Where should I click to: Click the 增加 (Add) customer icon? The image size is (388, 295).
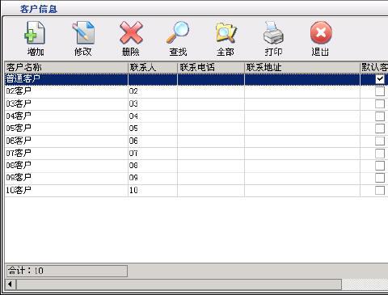[35, 33]
